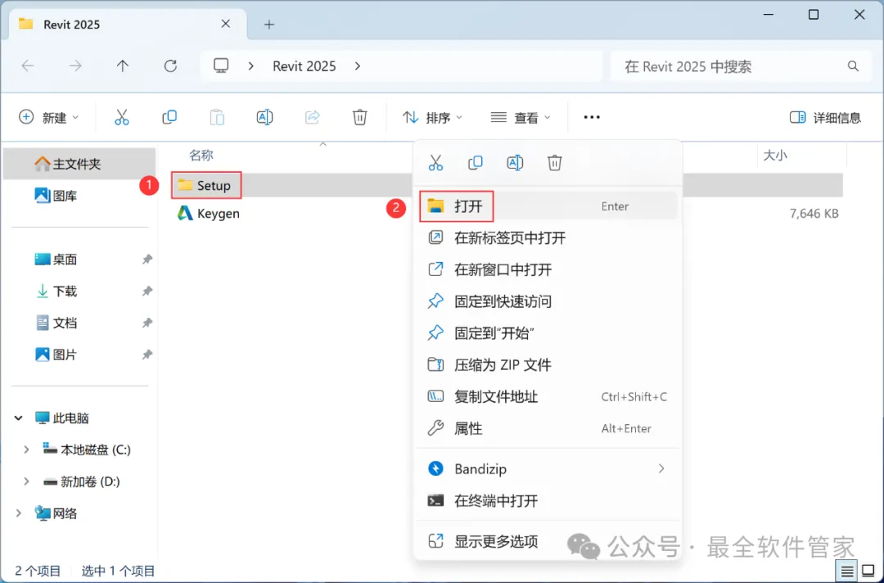Viewport: 884px width, 583px height.
Task: Click the 7,646 KB size value
Action: (814, 213)
